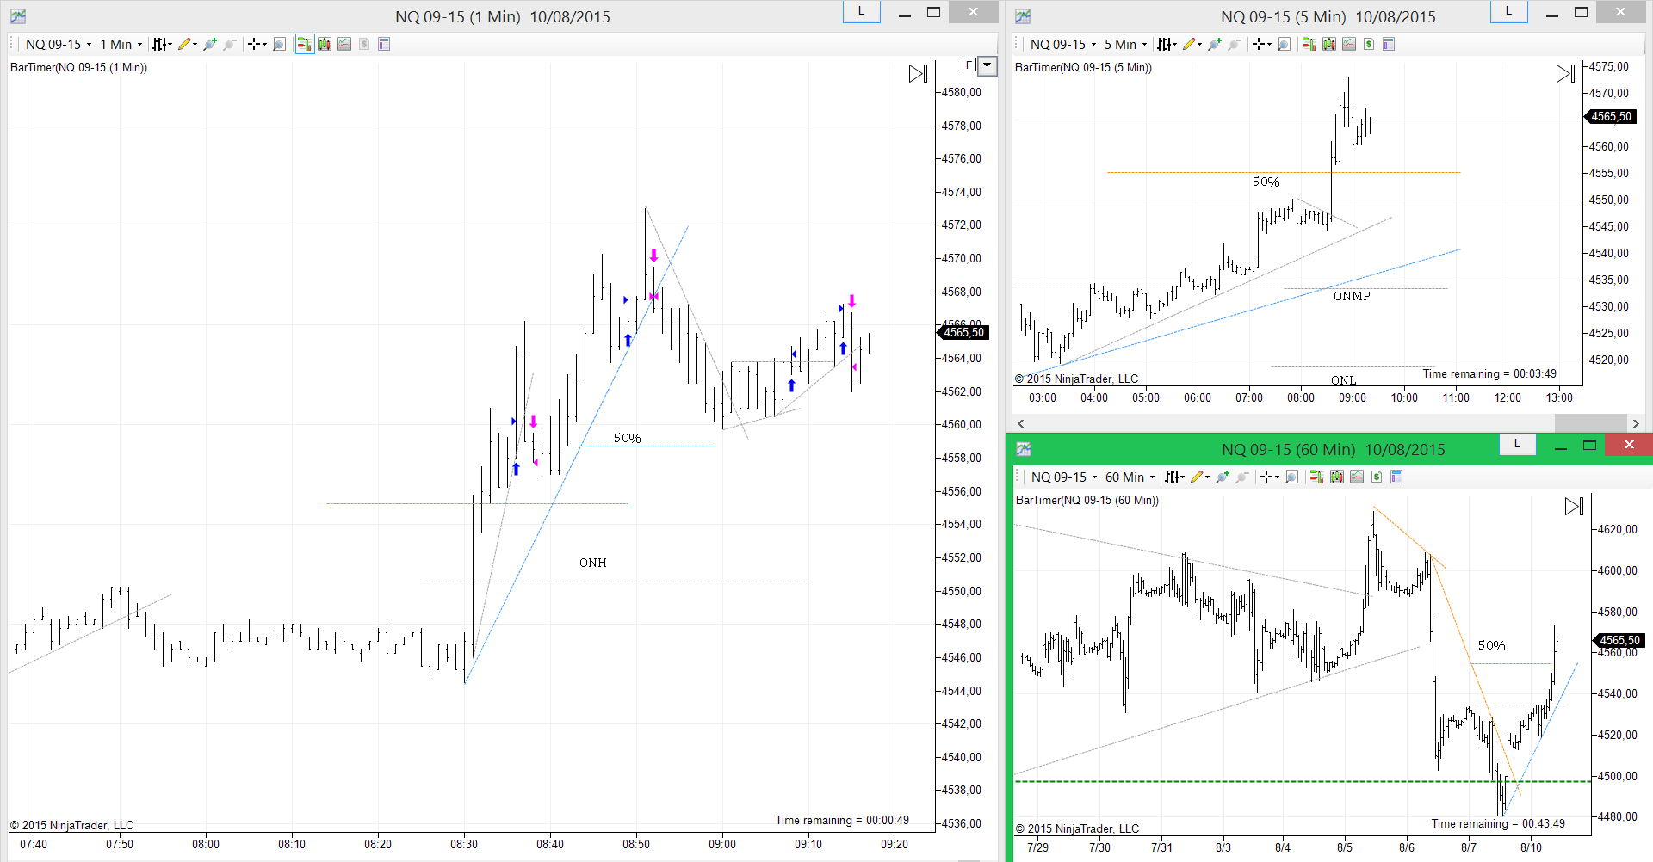Click scroll-to-last-bar arrow in 1 Min chart
This screenshot has width=1653, height=862.
918,74
